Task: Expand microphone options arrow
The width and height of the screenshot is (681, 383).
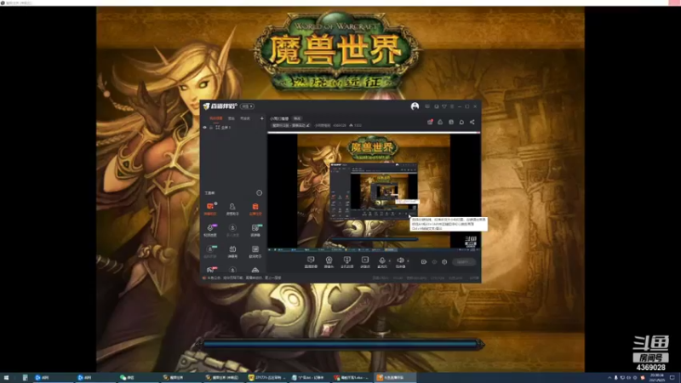Action: [x=389, y=261]
